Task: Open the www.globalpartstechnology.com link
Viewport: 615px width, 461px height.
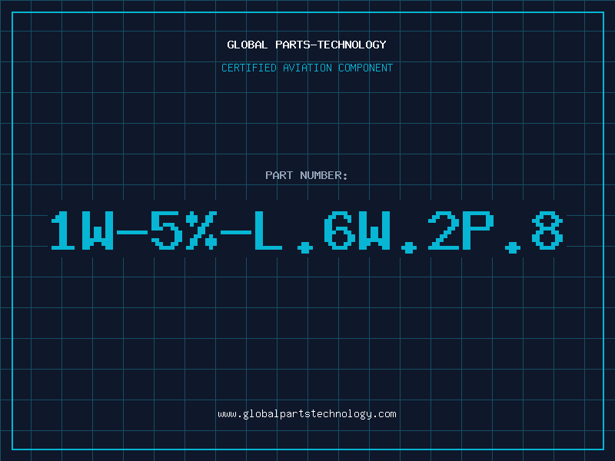Action: pos(307,414)
